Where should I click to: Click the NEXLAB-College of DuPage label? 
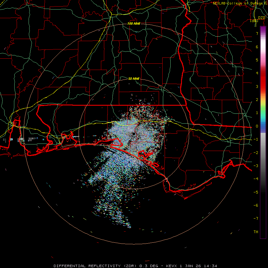(238, 3)
